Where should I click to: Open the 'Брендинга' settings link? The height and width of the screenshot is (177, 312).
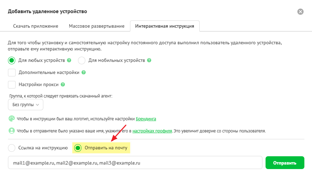(x=146, y=119)
